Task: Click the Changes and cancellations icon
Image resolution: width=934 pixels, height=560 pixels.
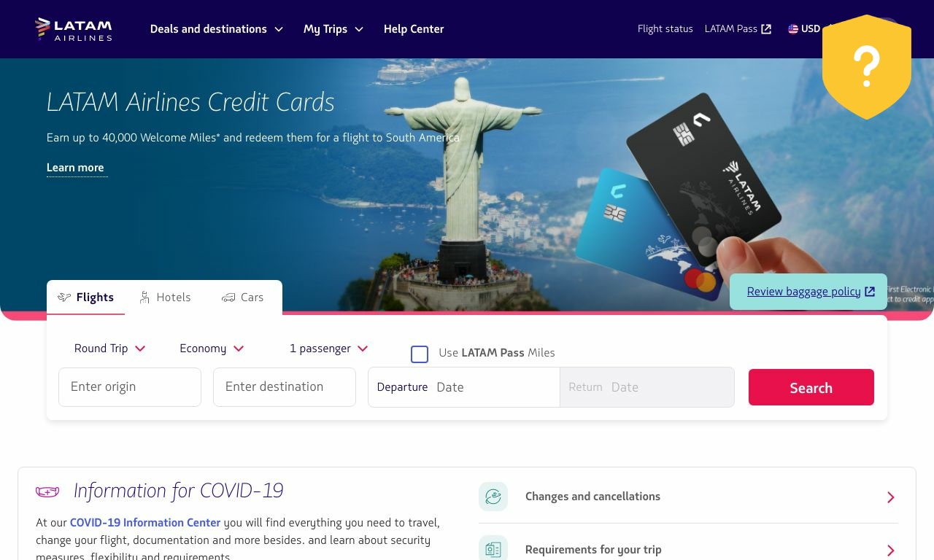Action: pos(493,497)
